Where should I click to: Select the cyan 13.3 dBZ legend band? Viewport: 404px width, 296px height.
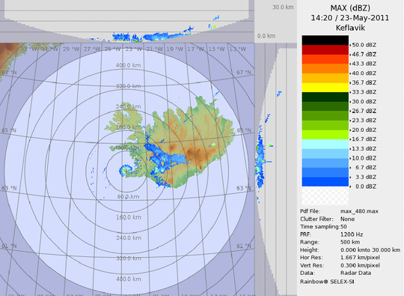tap(325, 144)
